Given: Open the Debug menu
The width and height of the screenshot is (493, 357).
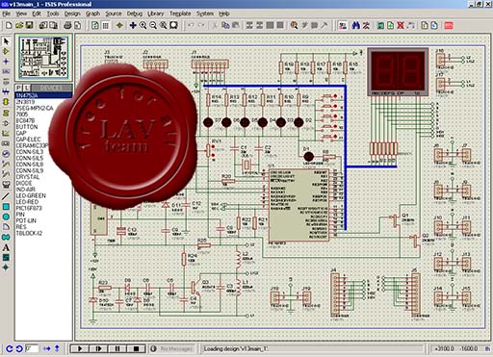Looking at the screenshot, I should [135, 13].
